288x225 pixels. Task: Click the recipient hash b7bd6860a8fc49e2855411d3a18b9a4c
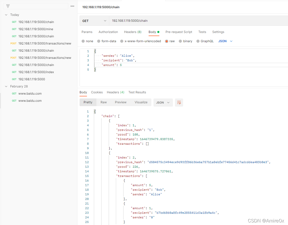pos(186,213)
